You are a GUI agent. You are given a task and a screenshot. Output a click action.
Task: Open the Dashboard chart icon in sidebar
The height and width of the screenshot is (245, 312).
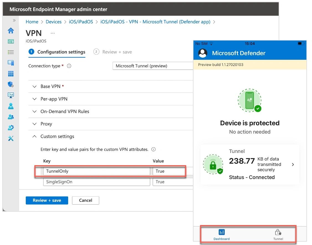(x=11, y=41)
